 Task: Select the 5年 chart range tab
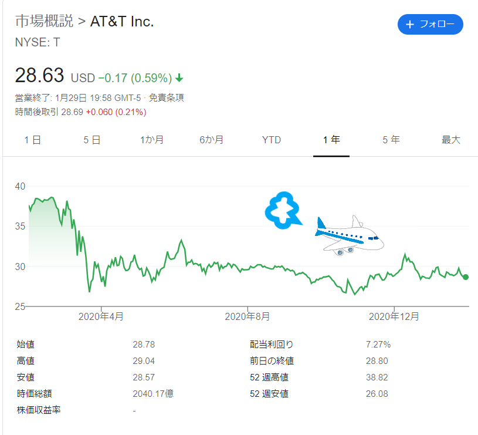391,140
